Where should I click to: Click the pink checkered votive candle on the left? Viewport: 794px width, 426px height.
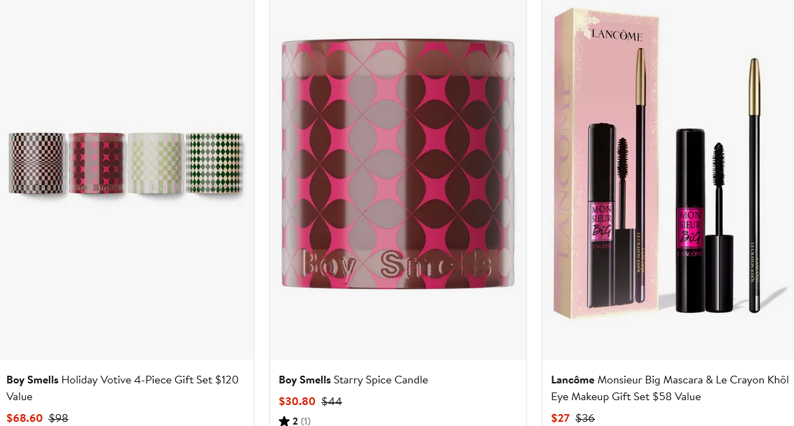pyautogui.click(x=37, y=163)
